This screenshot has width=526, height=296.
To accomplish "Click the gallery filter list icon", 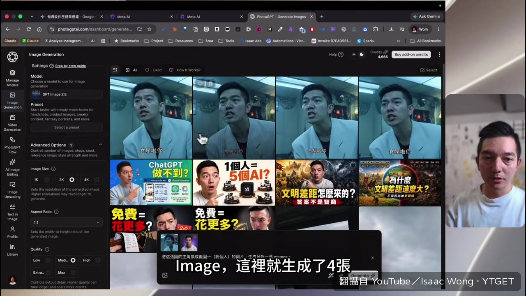I will click(x=115, y=70).
